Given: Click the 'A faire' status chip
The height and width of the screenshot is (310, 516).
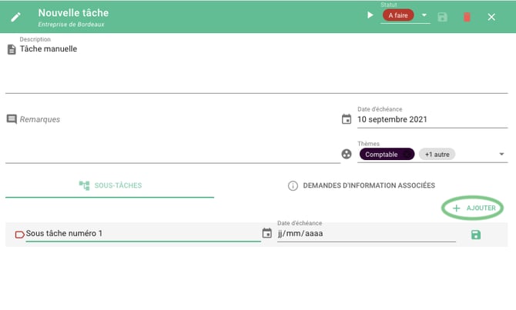Looking at the screenshot, I should 398,15.
